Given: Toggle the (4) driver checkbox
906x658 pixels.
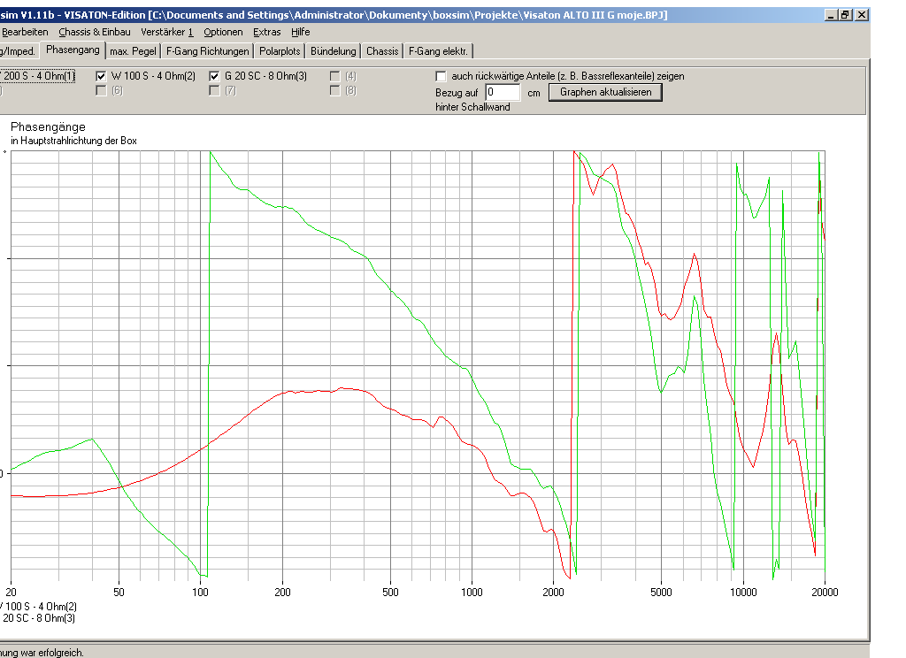Looking at the screenshot, I should [334, 76].
